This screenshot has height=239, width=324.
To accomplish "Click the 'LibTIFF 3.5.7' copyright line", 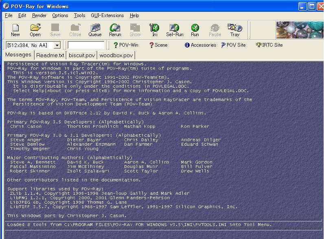I will 124,207.
